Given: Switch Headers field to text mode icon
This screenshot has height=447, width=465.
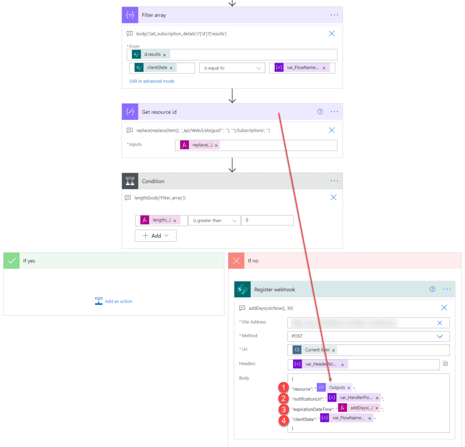Looking at the screenshot, I should click(445, 363).
